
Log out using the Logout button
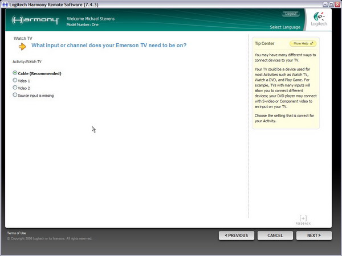tap(291, 14)
